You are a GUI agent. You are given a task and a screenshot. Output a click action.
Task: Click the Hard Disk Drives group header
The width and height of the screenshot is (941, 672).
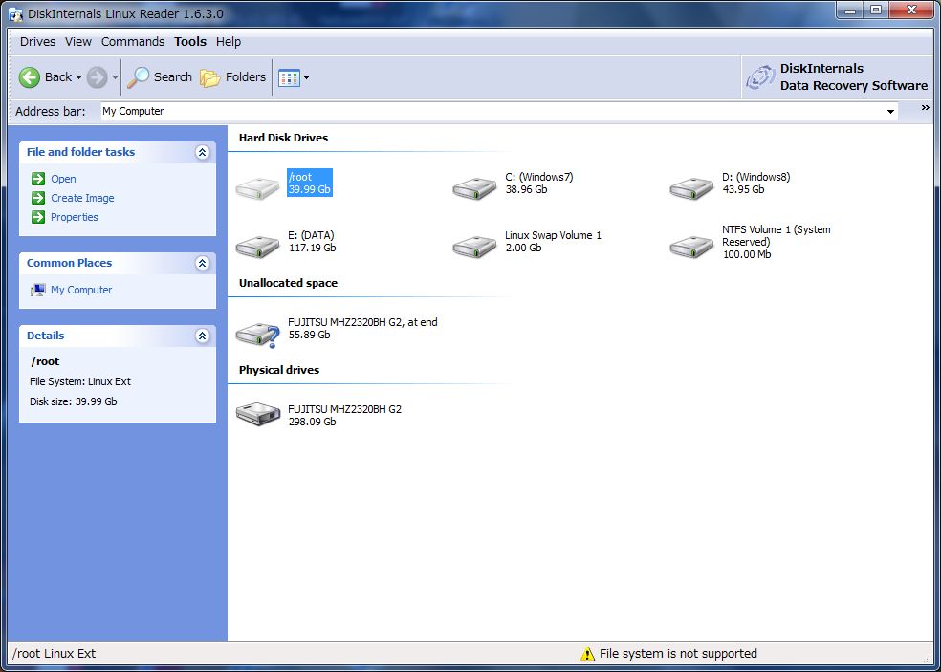(283, 138)
